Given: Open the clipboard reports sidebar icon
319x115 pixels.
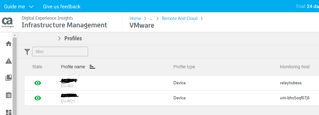Looking at the screenshot, I should pos(9,95).
